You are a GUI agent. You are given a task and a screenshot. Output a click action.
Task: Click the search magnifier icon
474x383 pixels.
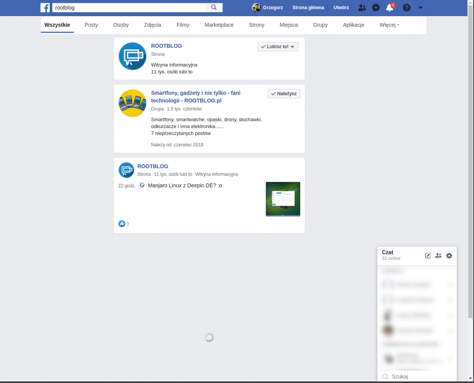click(214, 7)
